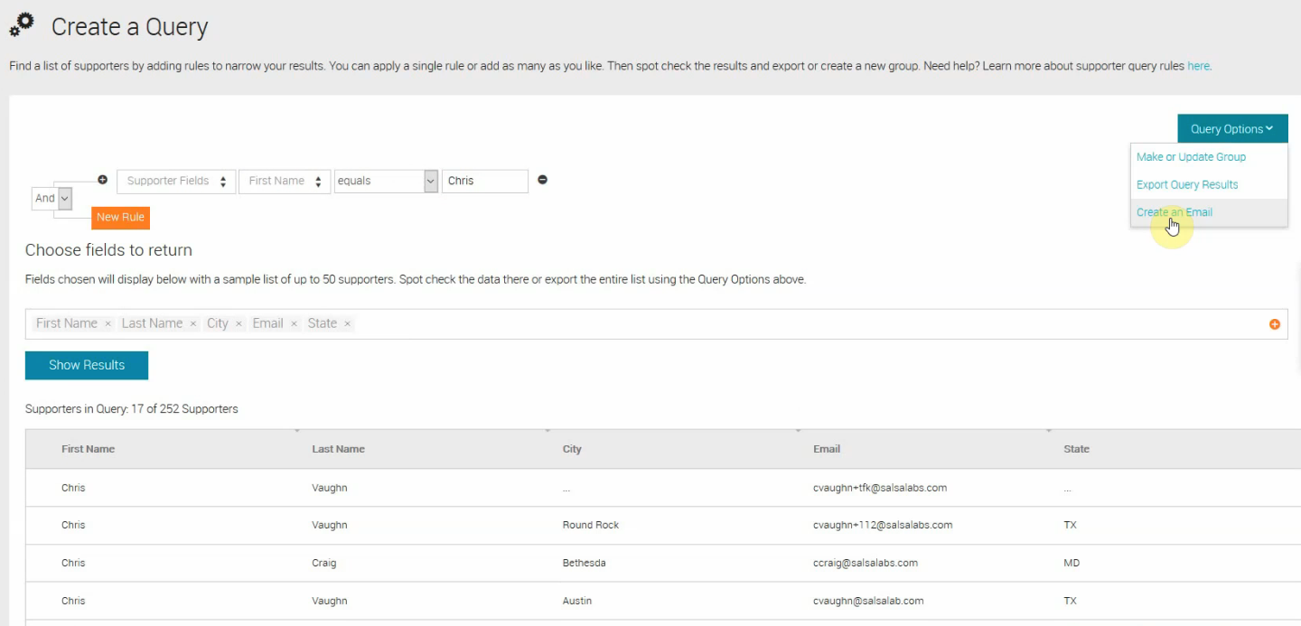
Task: Click the Show Results button
Action: click(x=87, y=365)
